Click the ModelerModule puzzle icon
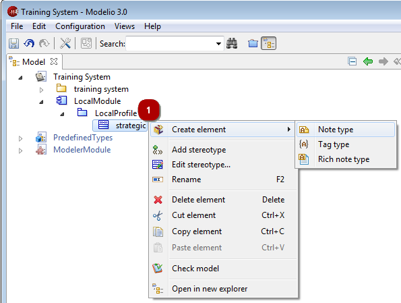This screenshot has height=303, width=401. pyautogui.click(x=41, y=150)
